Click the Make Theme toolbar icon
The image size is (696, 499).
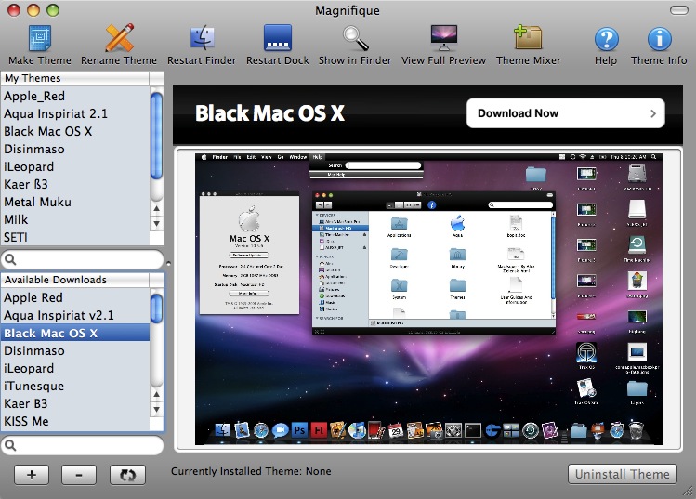[40, 38]
